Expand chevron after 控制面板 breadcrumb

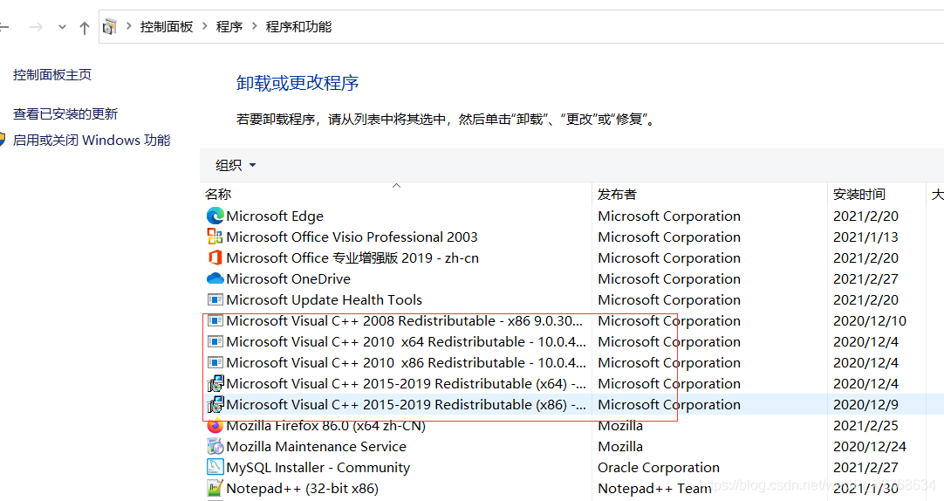(x=205, y=26)
